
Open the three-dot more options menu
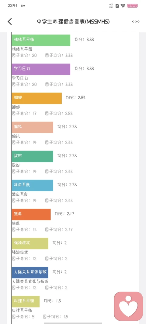tap(136, 21)
